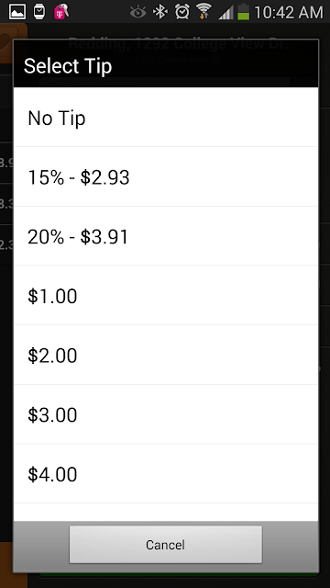This screenshot has width=330, height=588.
Task: Tap the green battery indicator icon
Action: pos(243,12)
